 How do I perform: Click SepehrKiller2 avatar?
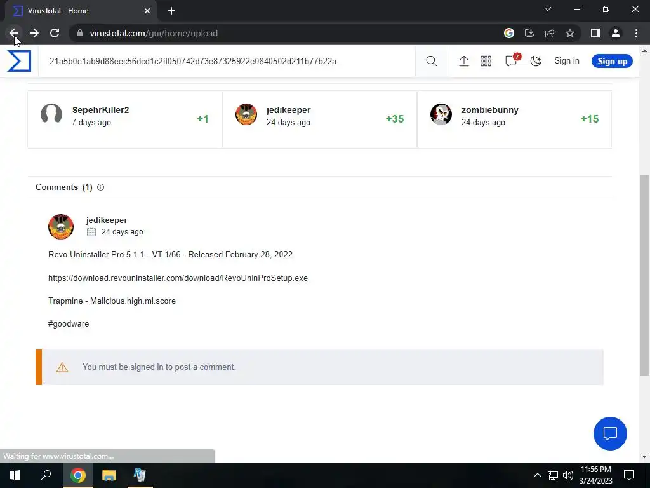pyautogui.click(x=51, y=114)
